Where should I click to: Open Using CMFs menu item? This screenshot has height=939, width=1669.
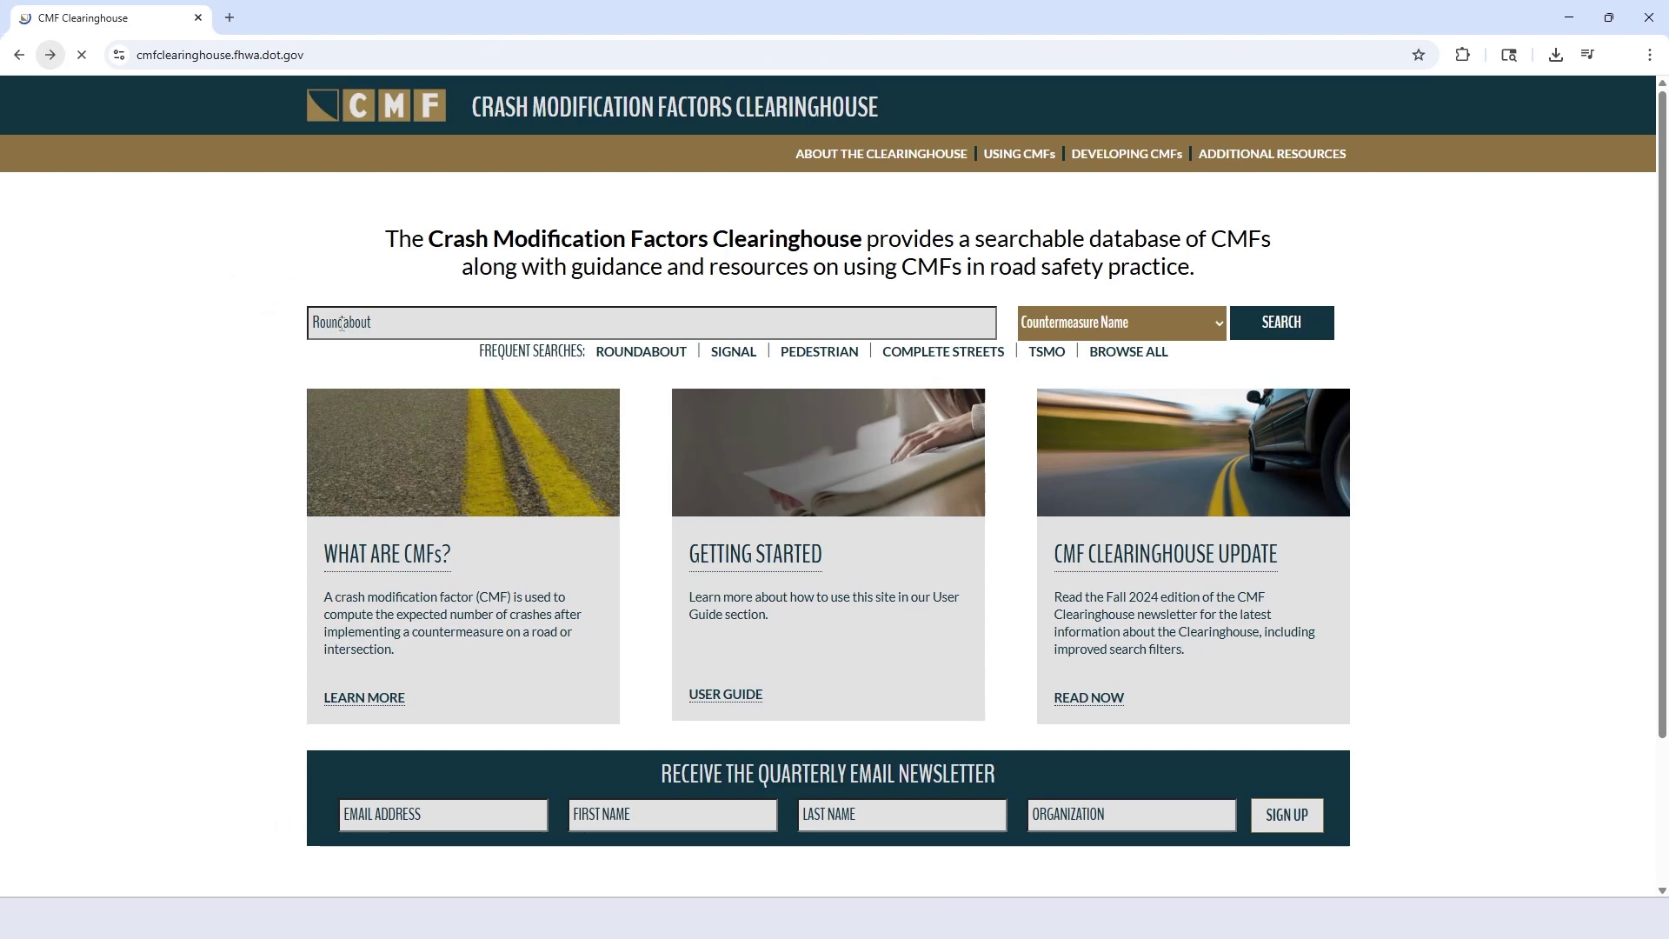pos(1019,154)
